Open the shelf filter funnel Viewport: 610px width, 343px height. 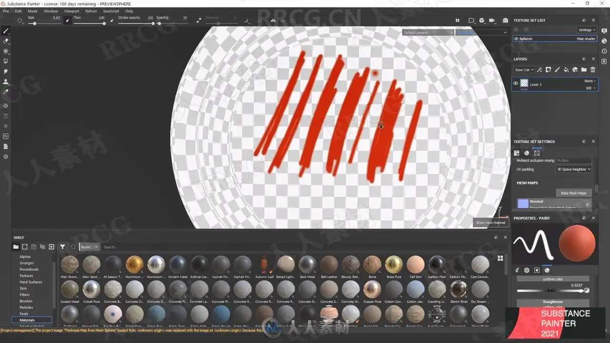click(x=62, y=247)
